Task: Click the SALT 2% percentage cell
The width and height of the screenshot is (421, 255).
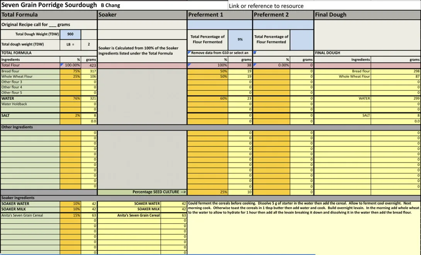Action: tap(70, 116)
